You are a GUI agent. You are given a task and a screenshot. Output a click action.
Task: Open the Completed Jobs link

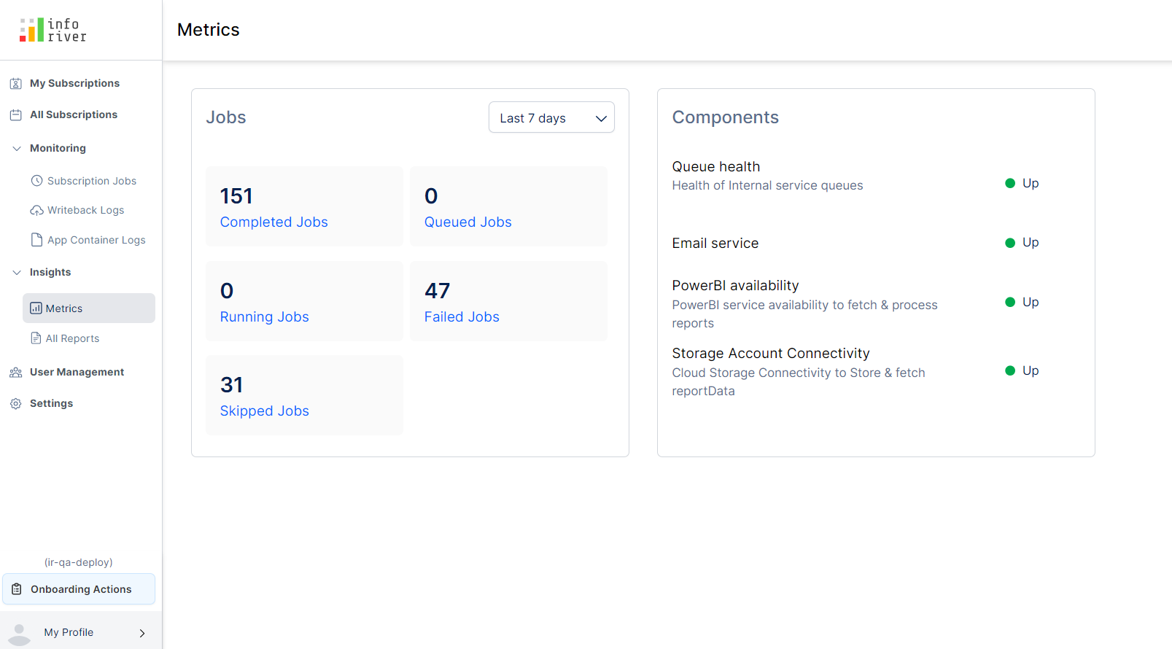pos(273,222)
